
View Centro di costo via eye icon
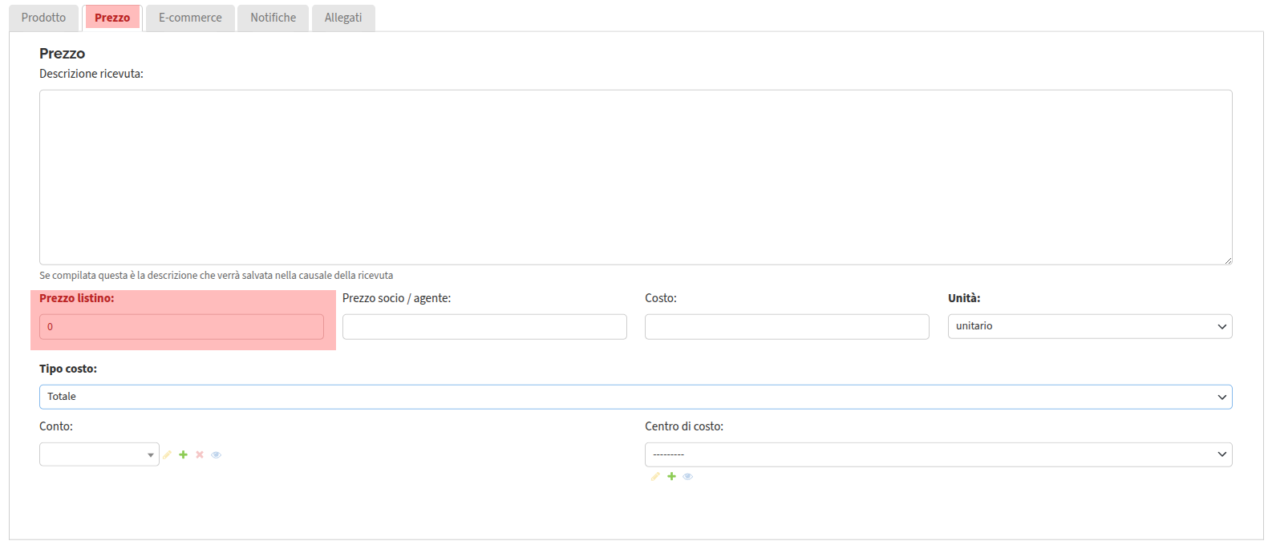coord(687,476)
